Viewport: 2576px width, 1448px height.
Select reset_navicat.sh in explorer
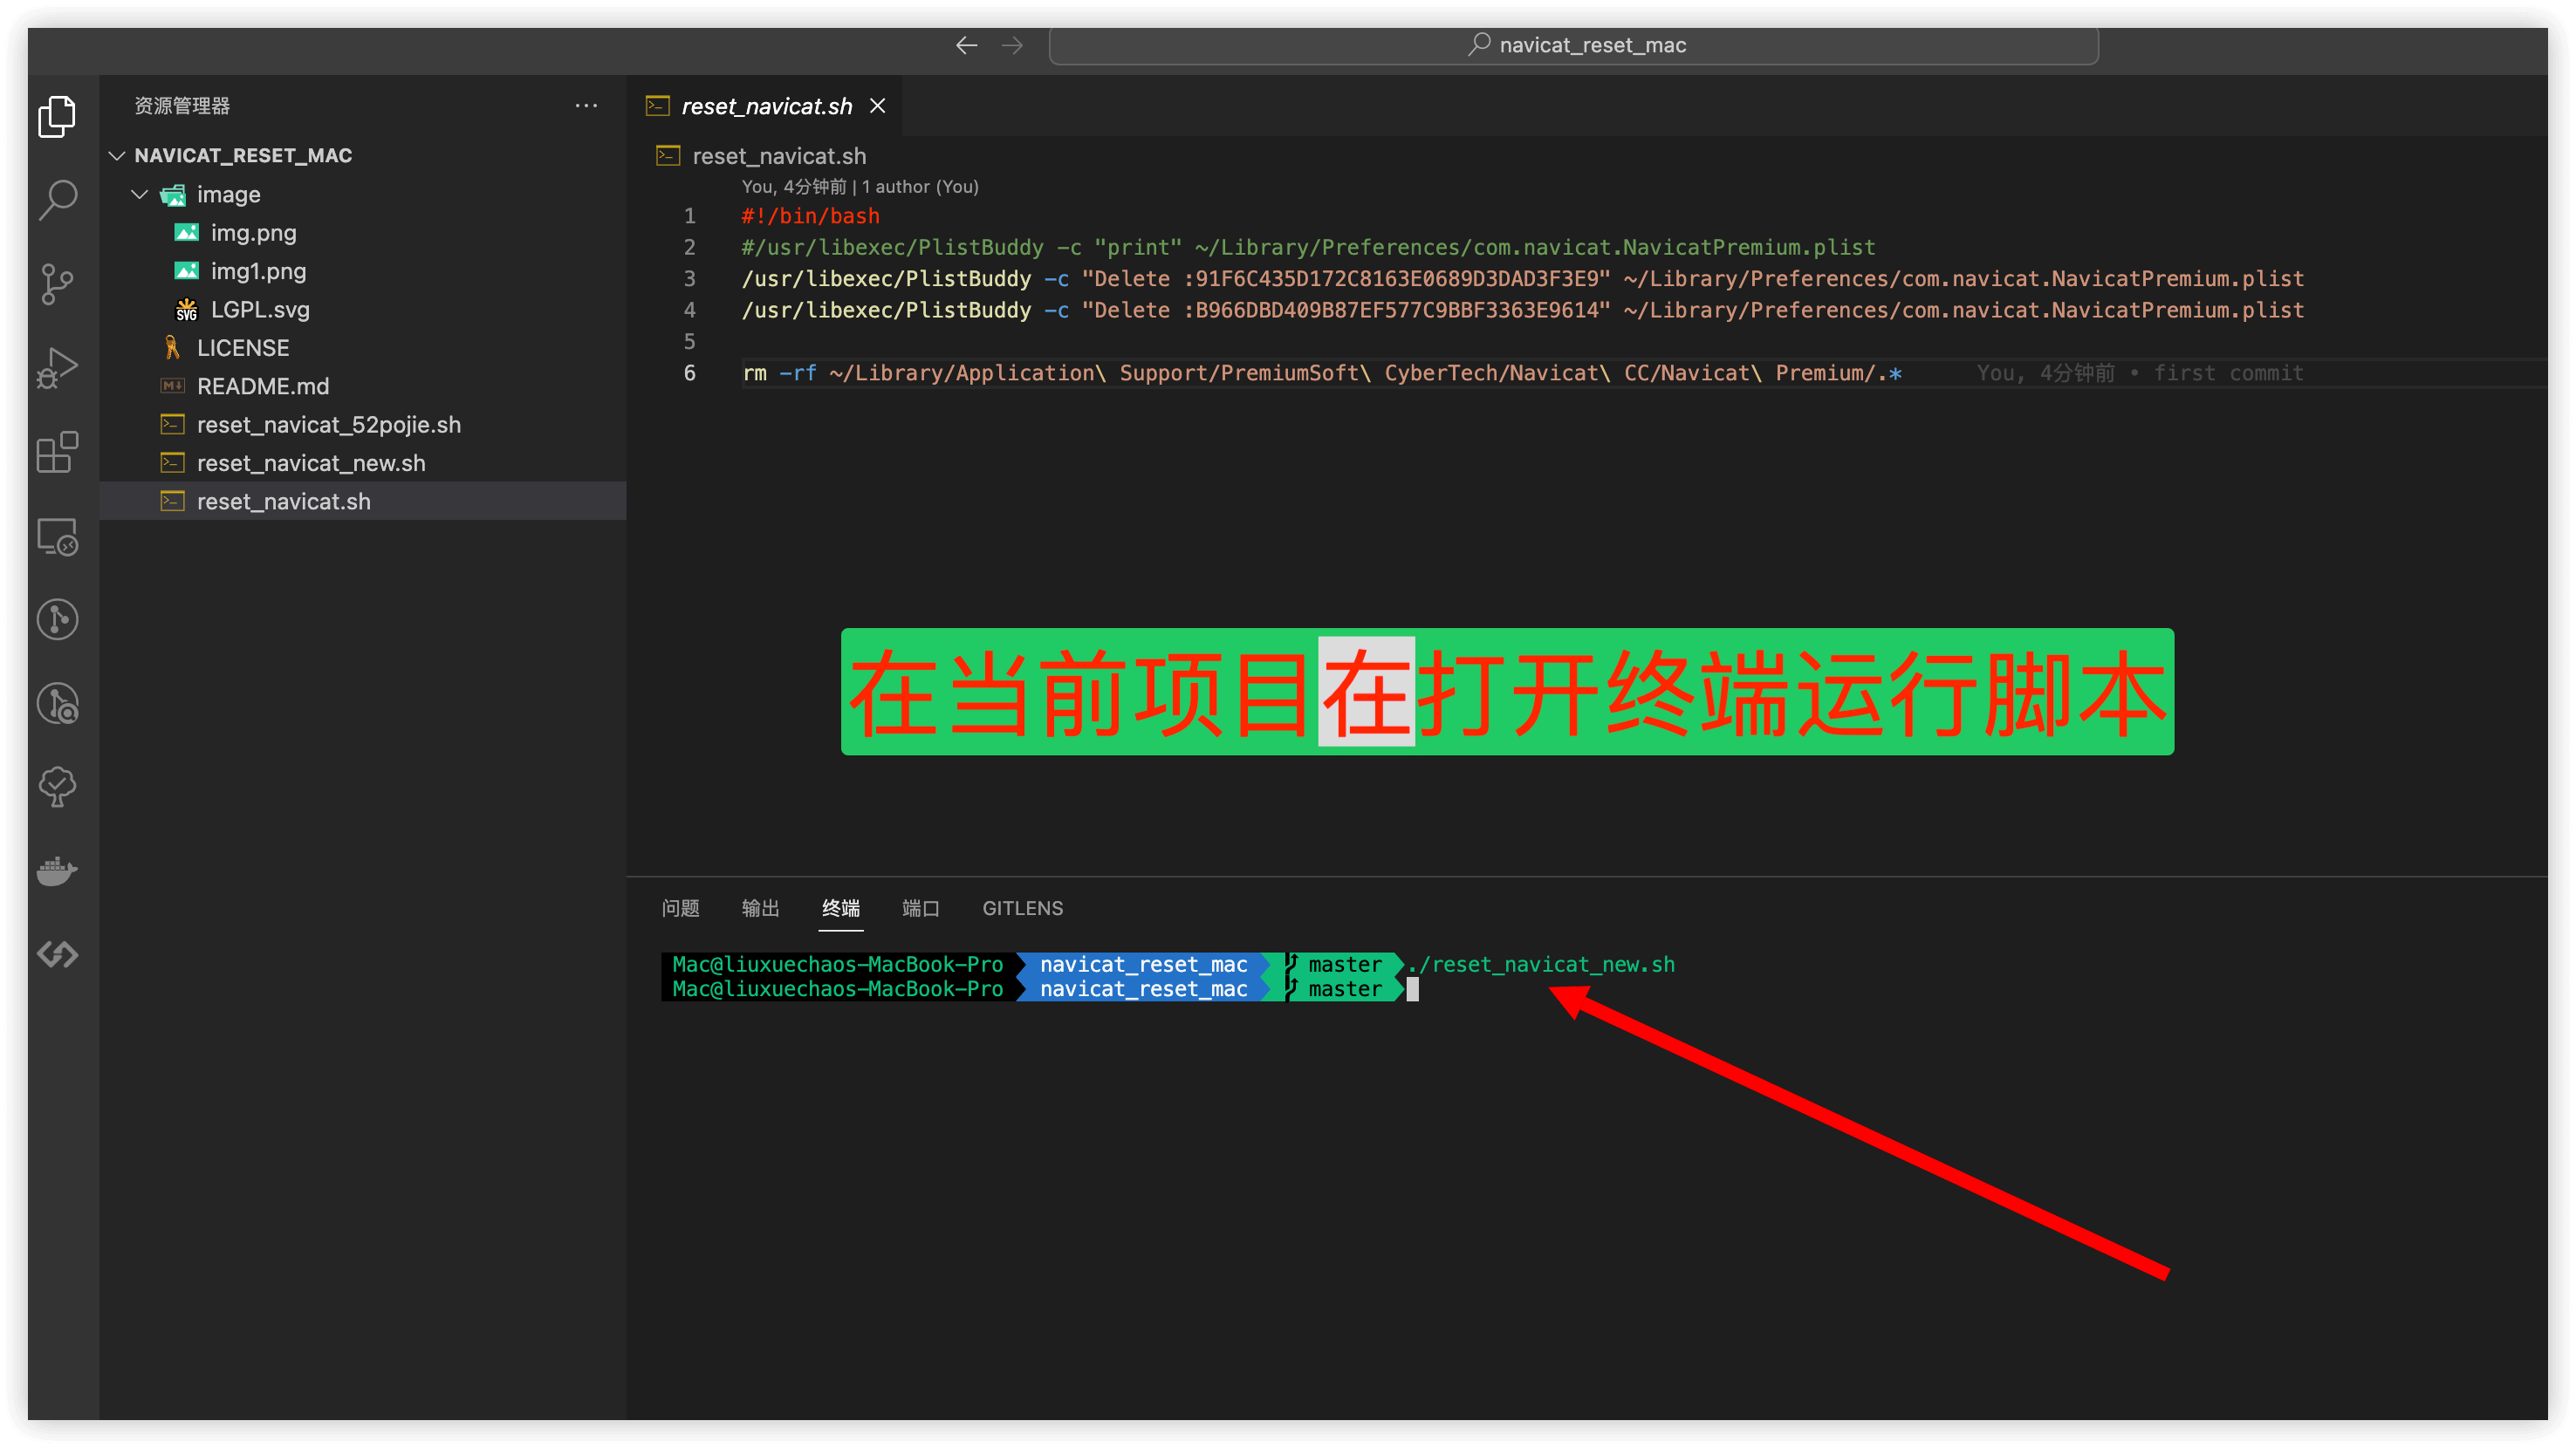[x=363, y=502]
